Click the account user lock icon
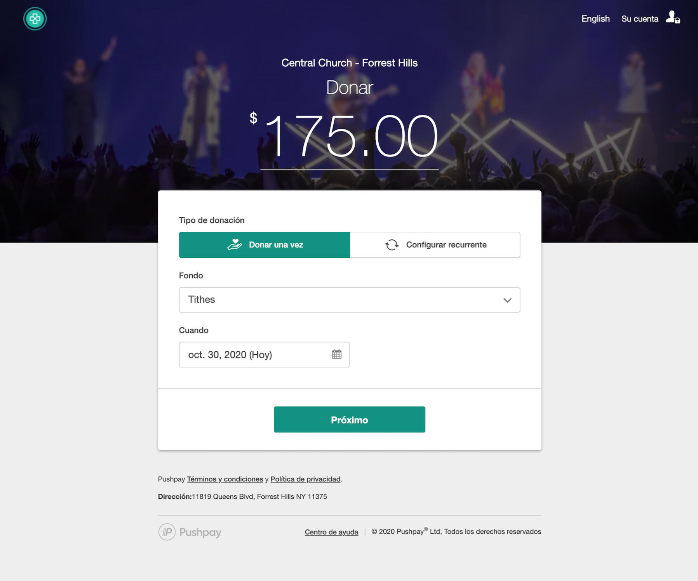 (673, 17)
